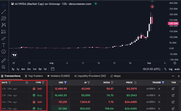Open transaction link for 12,486.95 sell
Screen dimensions: 181x111
(173, 89)
